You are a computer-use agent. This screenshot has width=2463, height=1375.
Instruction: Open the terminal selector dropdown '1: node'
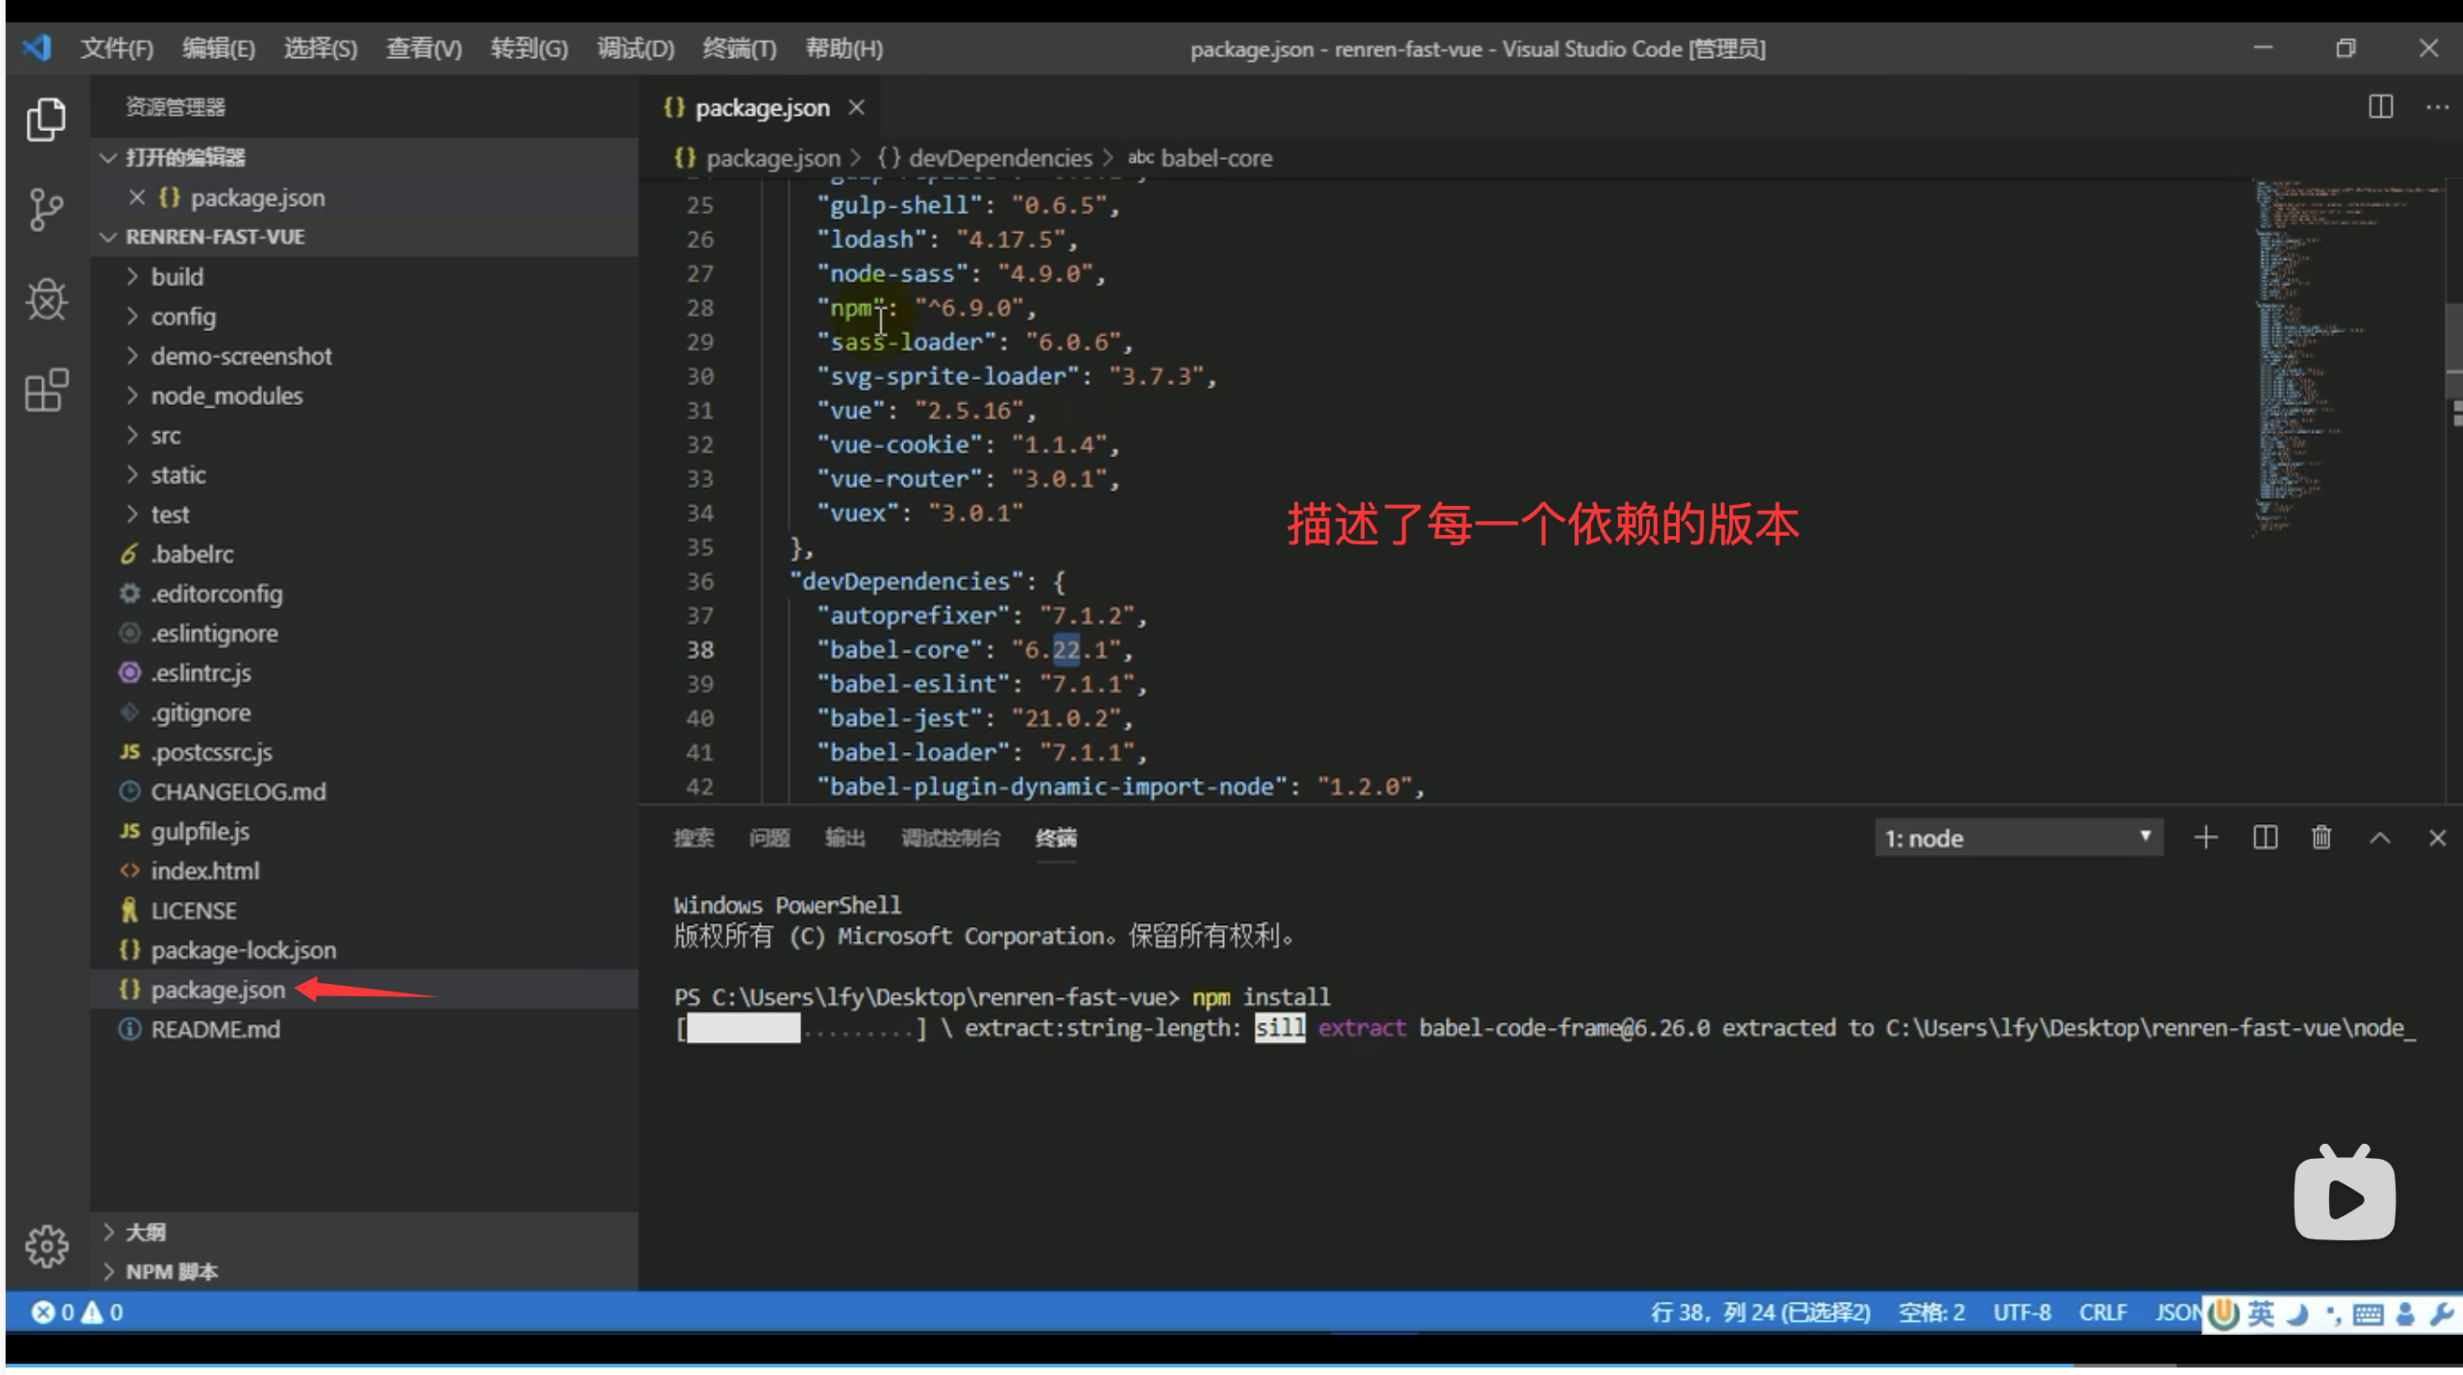2018,838
